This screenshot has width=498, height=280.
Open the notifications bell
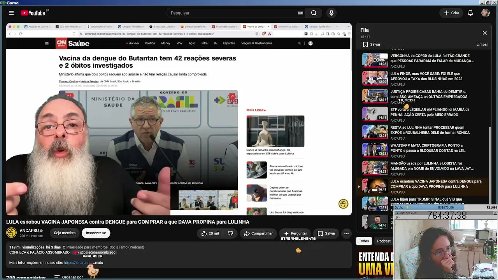[470, 13]
